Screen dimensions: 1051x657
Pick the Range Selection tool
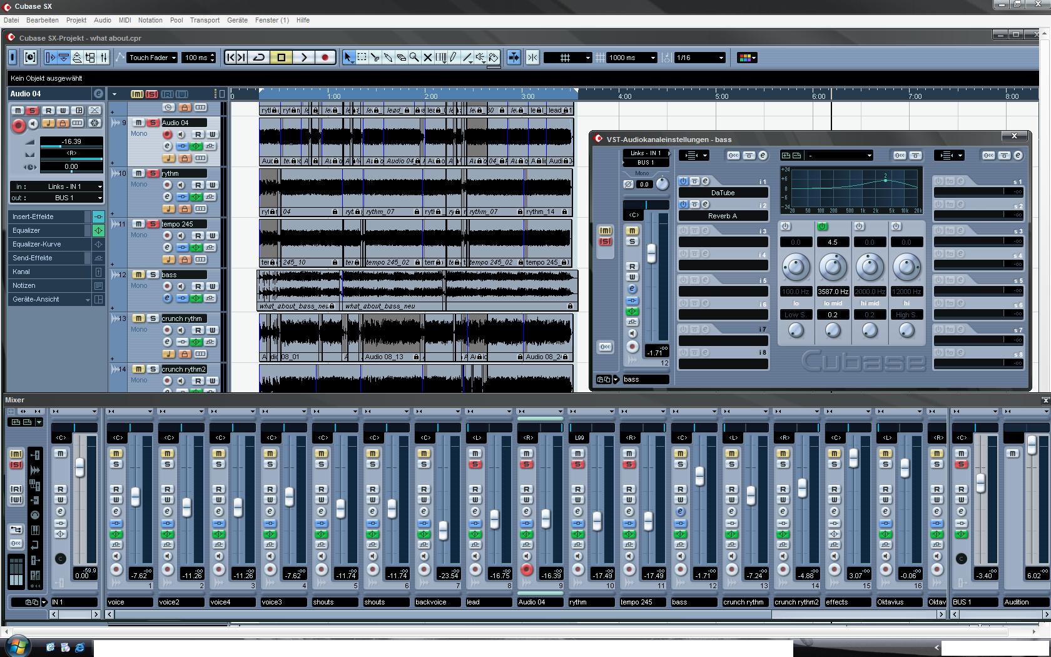362,58
